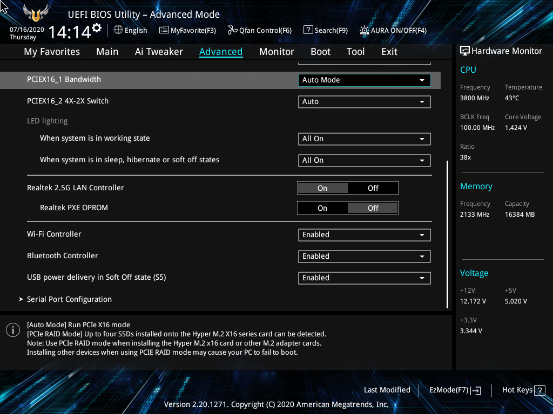Open sleep state LED lighting dropdown
The height and width of the screenshot is (414, 553).
pyautogui.click(x=365, y=161)
